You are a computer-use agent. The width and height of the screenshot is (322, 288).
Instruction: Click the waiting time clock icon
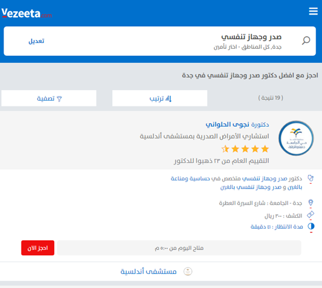[311, 226]
